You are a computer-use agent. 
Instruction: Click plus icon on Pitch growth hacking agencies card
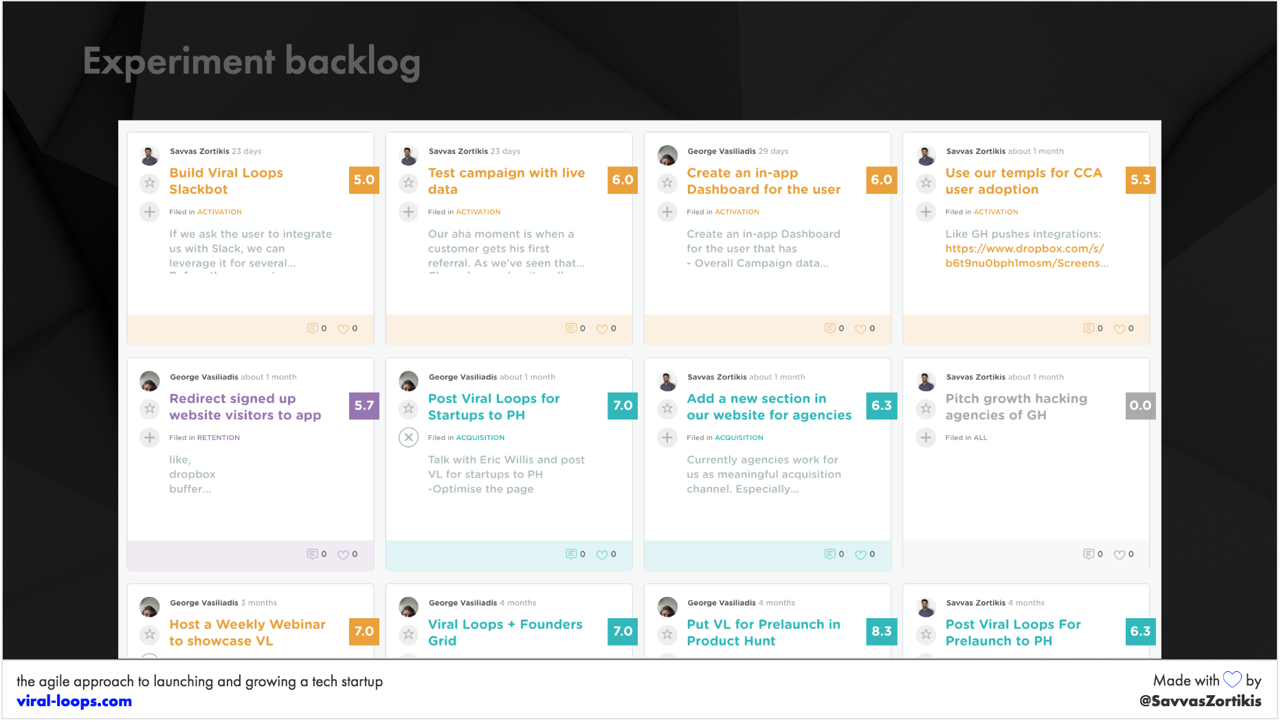[x=926, y=437]
